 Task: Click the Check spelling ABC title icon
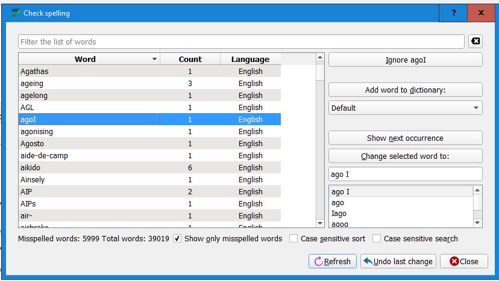pos(15,13)
